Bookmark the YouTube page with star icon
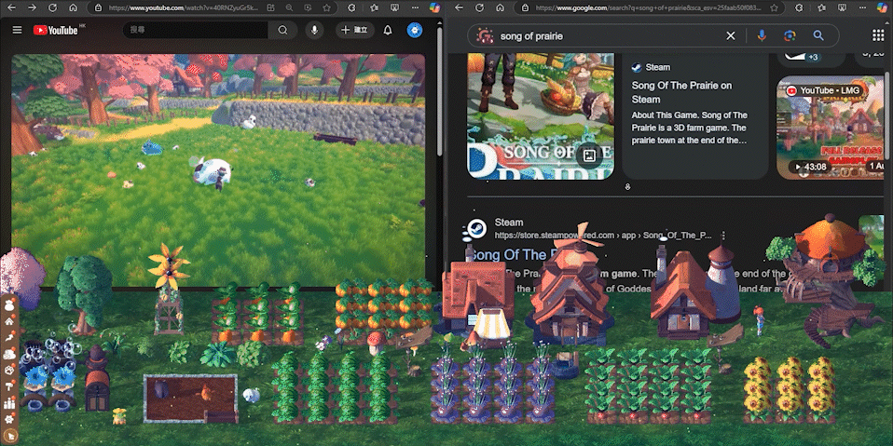This screenshot has height=446, width=893. [x=326, y=8]
